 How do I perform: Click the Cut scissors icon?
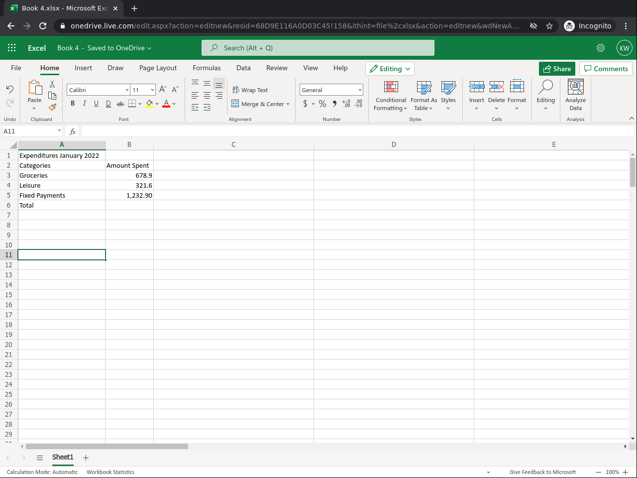[52, 84]
